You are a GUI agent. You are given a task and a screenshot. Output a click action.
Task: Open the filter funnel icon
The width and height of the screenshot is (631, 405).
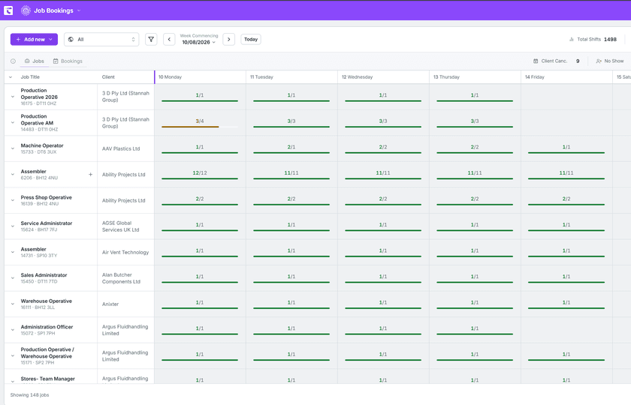[151, 39]
